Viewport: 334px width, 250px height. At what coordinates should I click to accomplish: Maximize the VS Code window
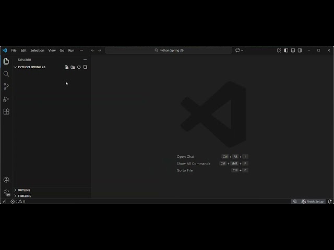(319, 51)
